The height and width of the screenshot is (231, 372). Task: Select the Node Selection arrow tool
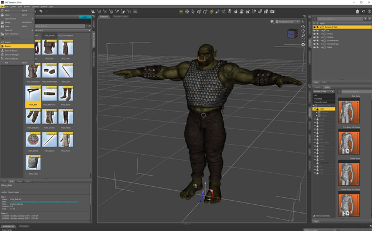(193, 12)
